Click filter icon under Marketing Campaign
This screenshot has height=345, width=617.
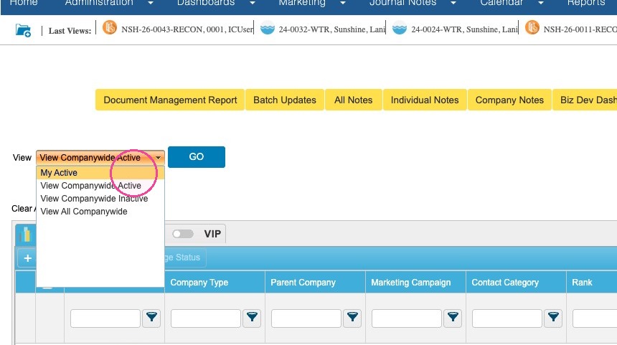click(453, 318)
